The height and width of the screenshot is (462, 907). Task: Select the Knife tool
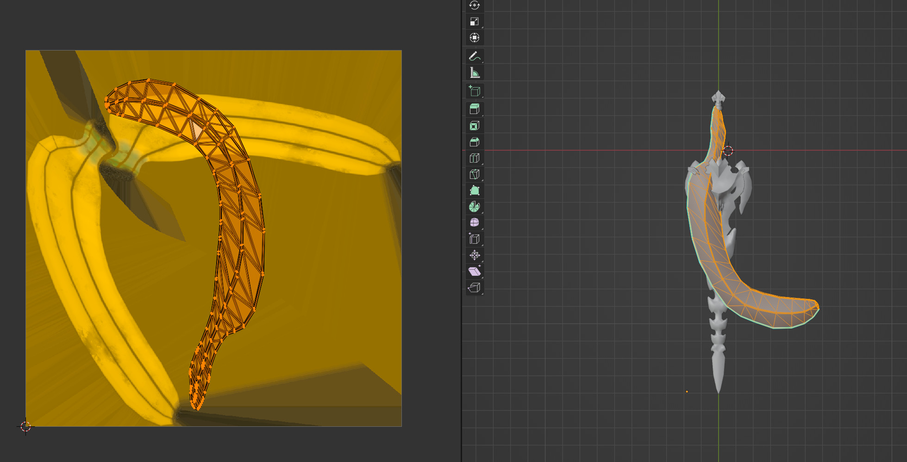tap(474, 174)
